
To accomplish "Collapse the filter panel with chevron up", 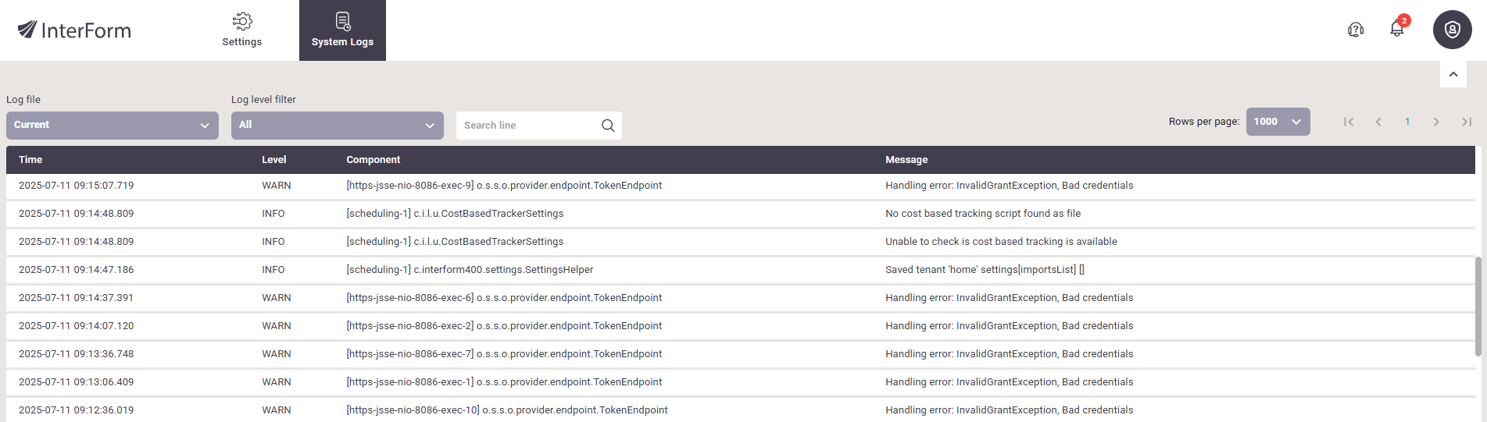I will click(x=1453, y=74).
